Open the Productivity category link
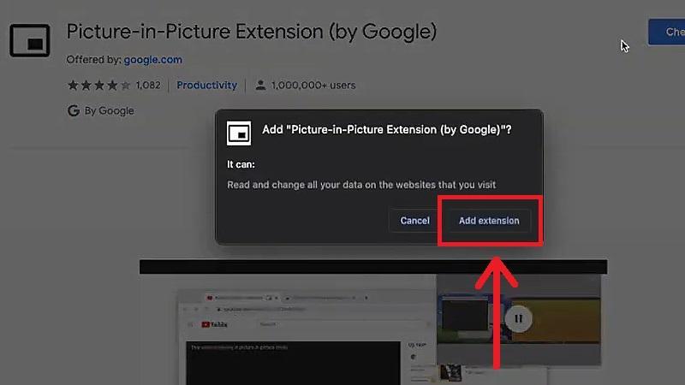 206,86
